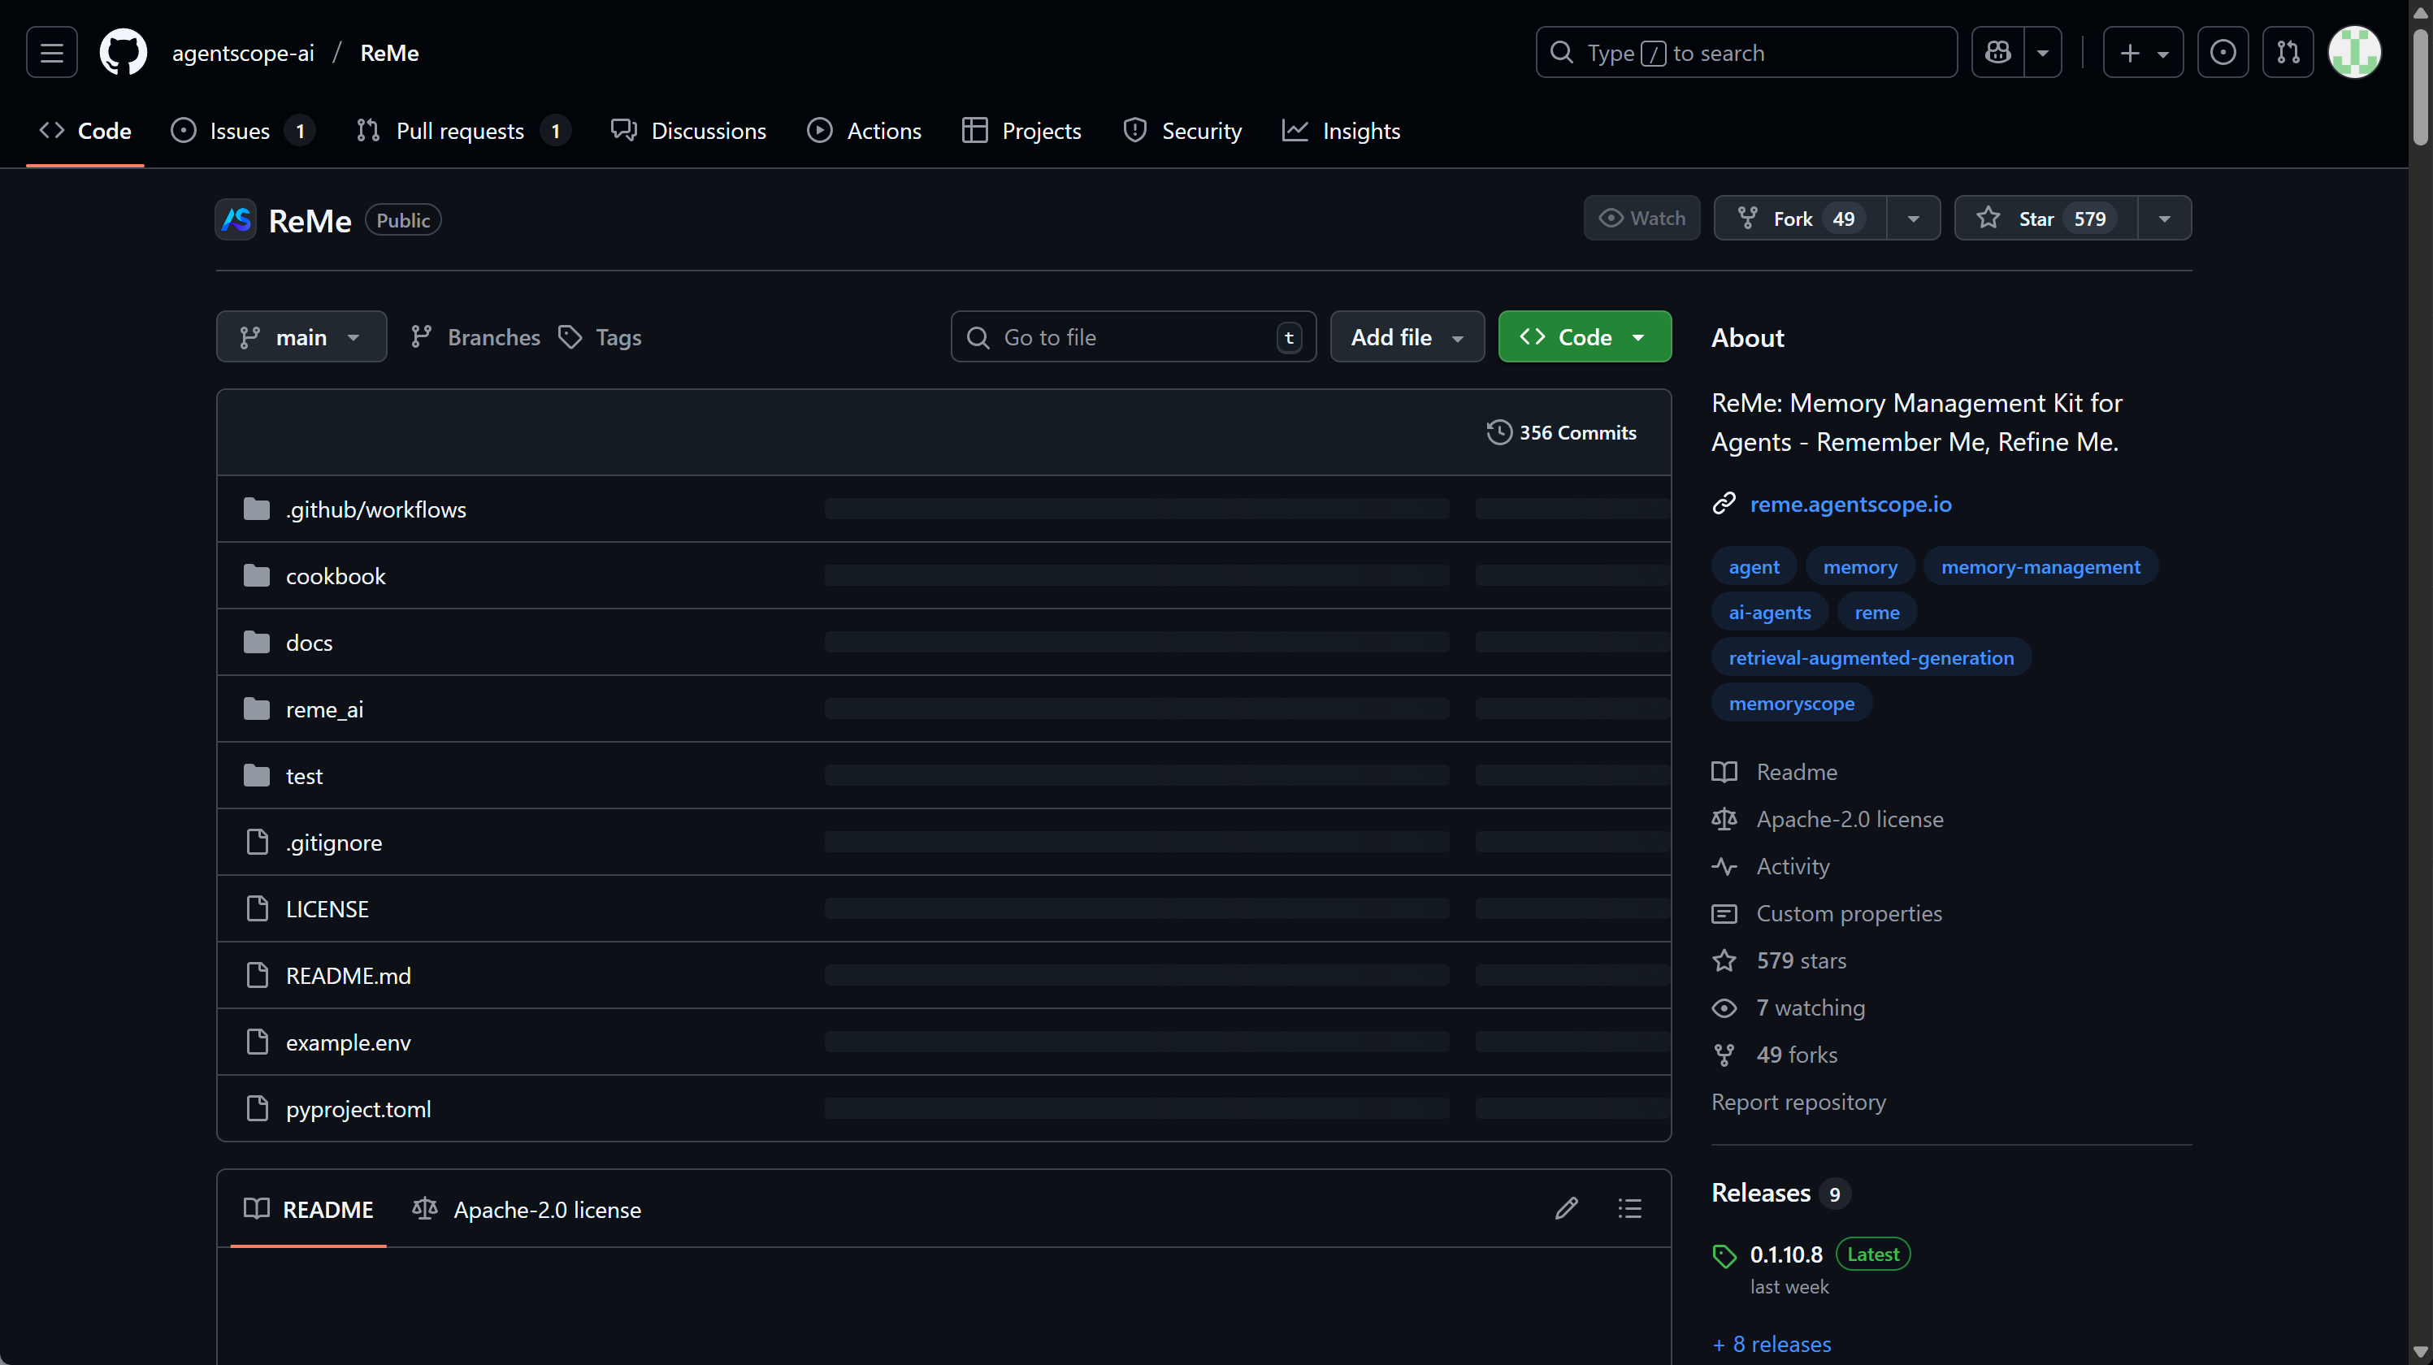Click the retrieval-augmented-generation topic tag
This screenshot has height=1365, width=2433.
pyautogui.click(x=1871, y=657)
